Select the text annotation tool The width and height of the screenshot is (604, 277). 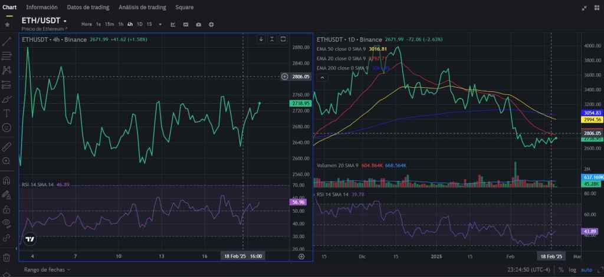[6, 113]
